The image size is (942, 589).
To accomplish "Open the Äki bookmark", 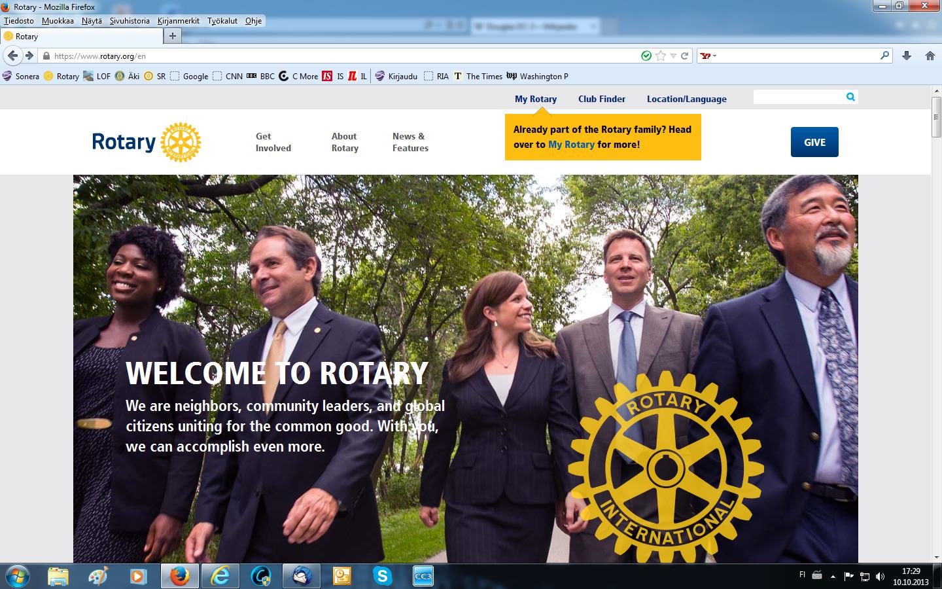I will point(128,76).
